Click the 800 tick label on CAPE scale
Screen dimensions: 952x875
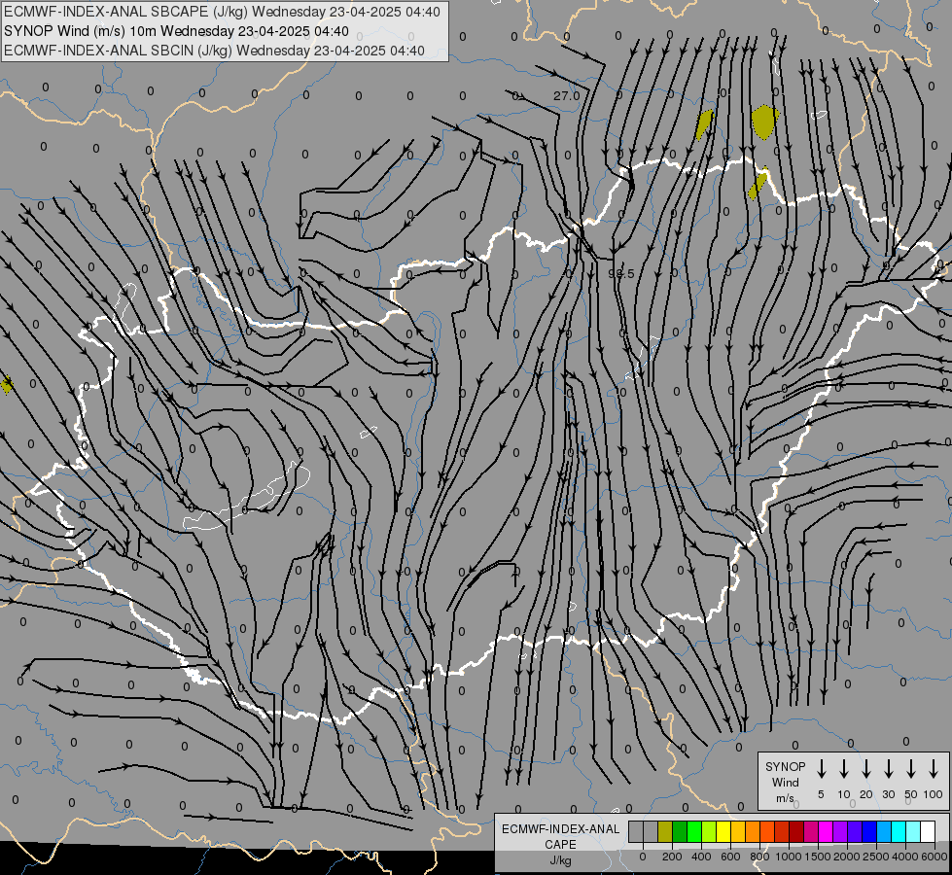(759, 857)
